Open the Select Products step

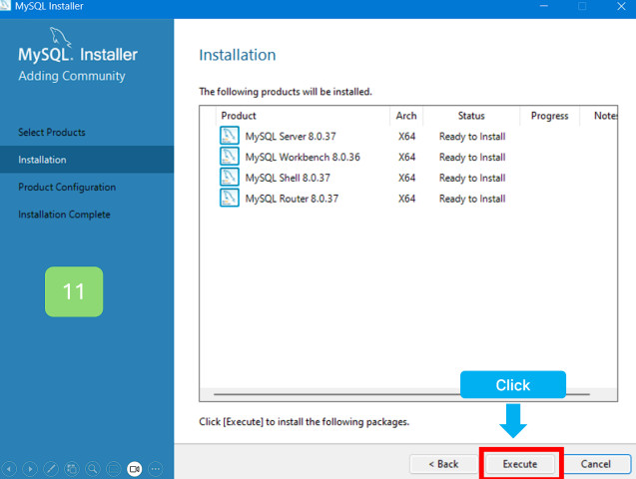52,132
